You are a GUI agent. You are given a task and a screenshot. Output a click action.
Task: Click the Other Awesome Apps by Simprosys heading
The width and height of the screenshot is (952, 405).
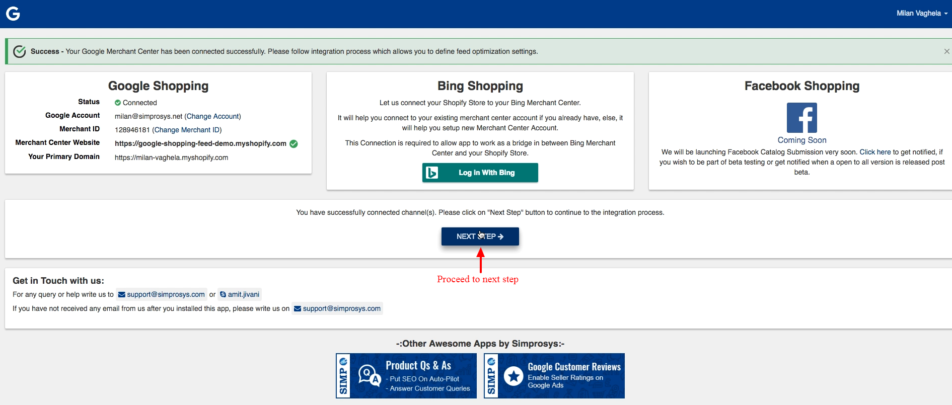[480, 344]
